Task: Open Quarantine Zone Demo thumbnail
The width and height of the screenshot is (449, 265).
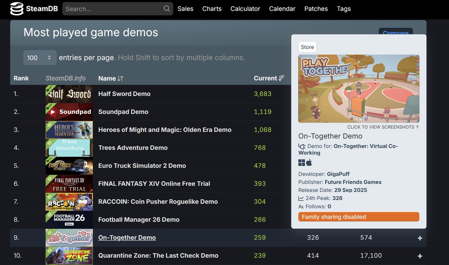Action: point(69,256)
